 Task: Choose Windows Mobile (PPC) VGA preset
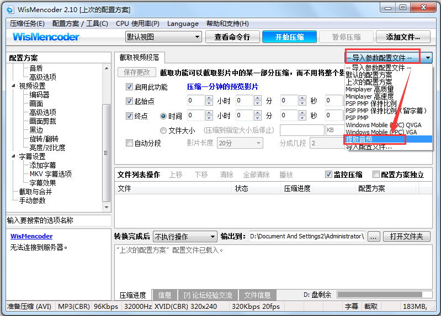pyautogui.click(x=381, y=132)
